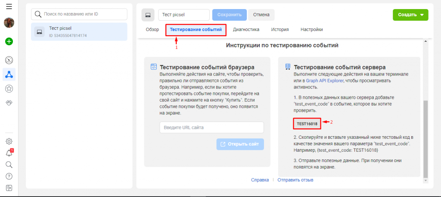Click the scrollbar down arrow
This screenshot has height=197, width=441.
click(x=425, y=180)
